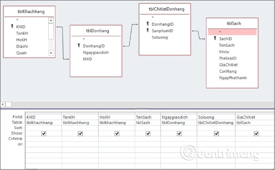
Task: Click the Ngaygiaodich Field cell in design grid
Action: pyautogui.click(x=179, y=117)
